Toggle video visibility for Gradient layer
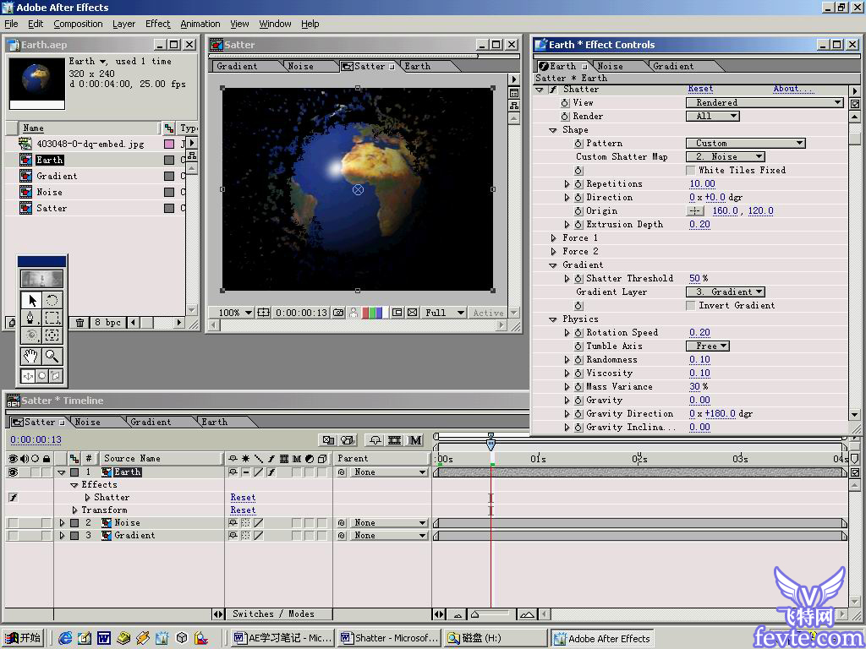 [x=14, y=535]
